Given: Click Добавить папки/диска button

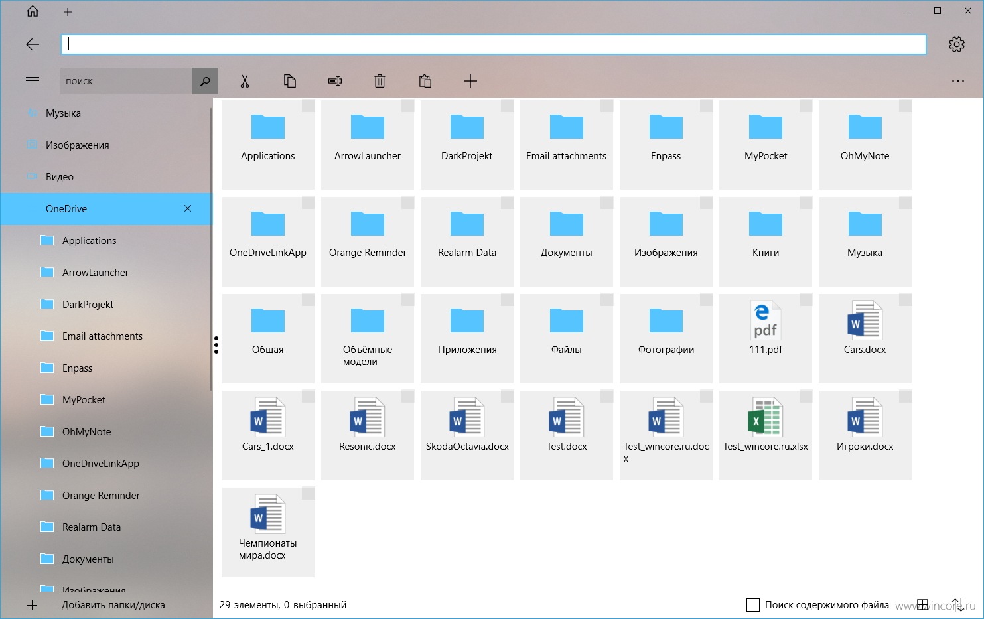Looking at the screenshot, I should click(x=106, y=605).
